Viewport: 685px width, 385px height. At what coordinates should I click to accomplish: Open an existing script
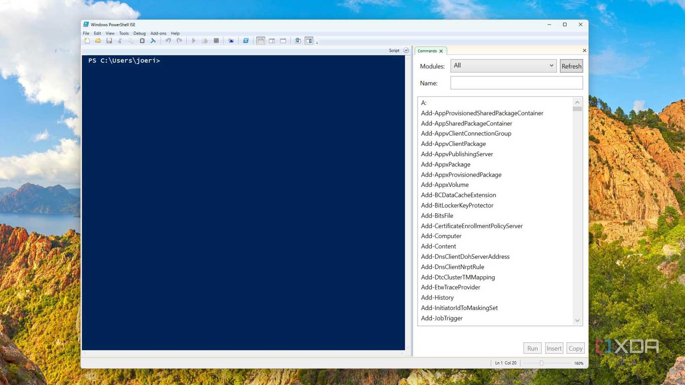[x=98, y=40]
